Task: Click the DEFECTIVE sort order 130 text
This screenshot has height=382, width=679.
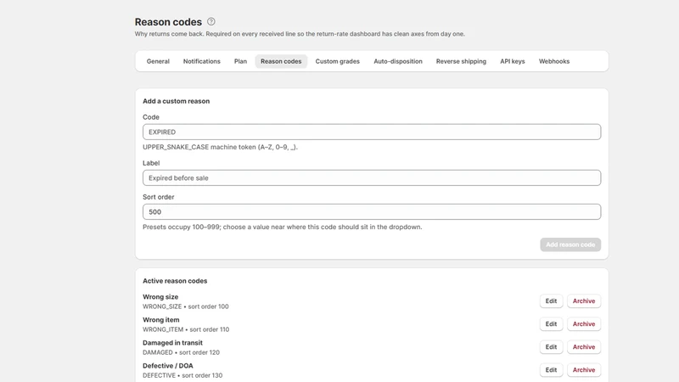Action: [x=182, y=375]
